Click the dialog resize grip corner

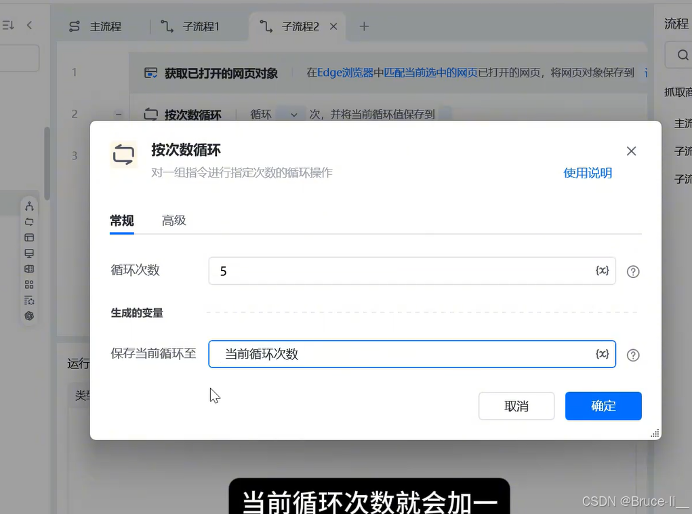[x=655, y=433]
